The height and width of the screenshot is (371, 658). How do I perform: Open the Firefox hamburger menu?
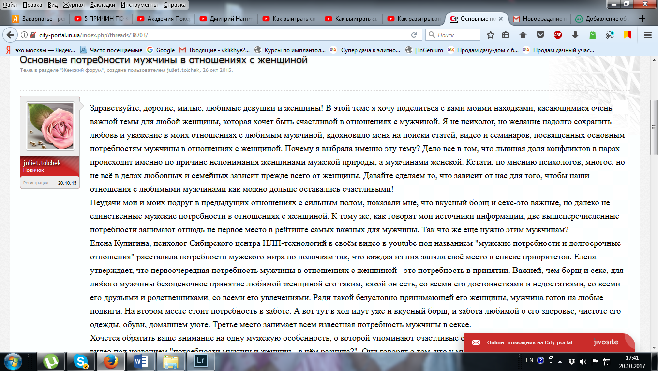648,35
